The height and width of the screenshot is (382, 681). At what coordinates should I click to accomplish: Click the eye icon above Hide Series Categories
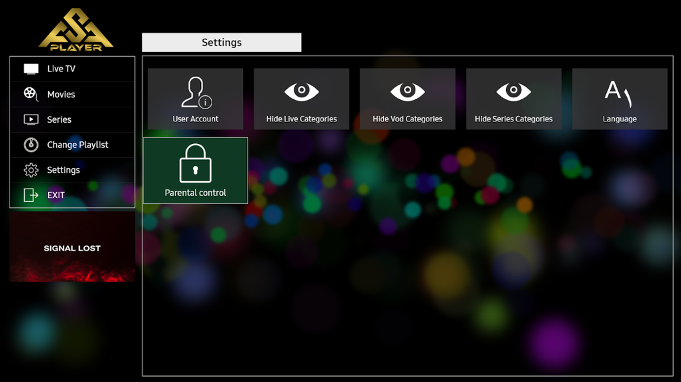514,91
